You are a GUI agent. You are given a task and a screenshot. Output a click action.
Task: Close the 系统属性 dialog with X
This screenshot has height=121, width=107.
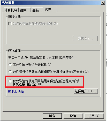pyautogui.click(x=103, y=3)
